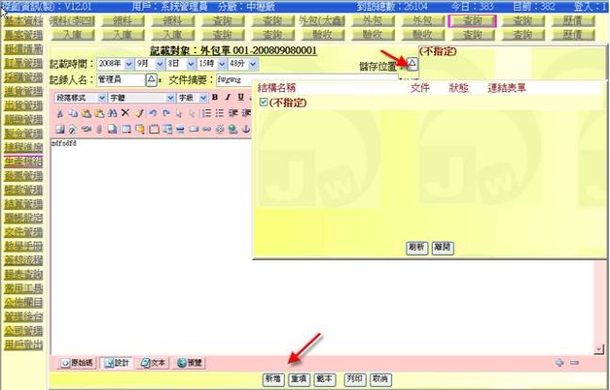Click the italic formatting icon
The width and height of the screenshot is (610, 390).
[227, 98]
